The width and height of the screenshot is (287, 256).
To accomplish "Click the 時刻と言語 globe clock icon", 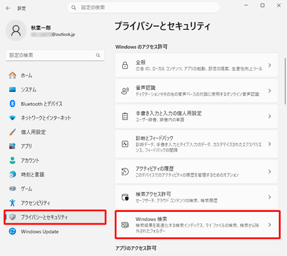I will click(13, 174).
